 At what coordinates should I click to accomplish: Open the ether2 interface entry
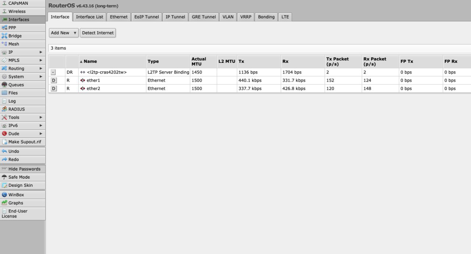click(x=93, y=88)
